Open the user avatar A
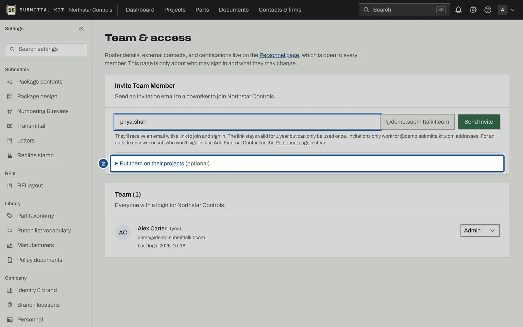 pyautogui.click(x=502, y=10)
